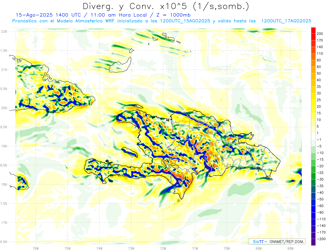Click the '7.5N' latitude label
This screenshot has width=326, height=252.
[4, 204]
